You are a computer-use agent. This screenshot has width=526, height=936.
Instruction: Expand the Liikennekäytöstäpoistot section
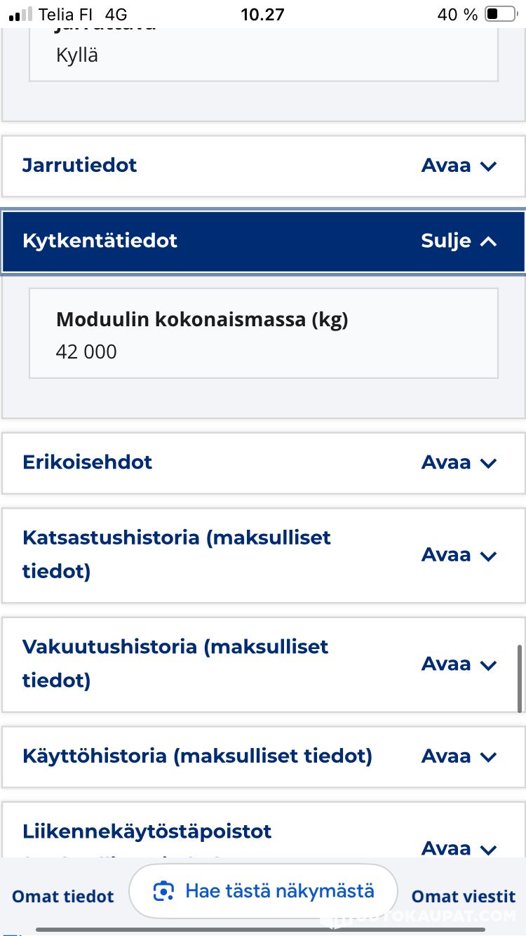263,838
